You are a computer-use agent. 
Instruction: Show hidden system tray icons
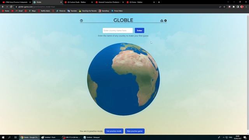pyautogui.click(x=224, y=137)
